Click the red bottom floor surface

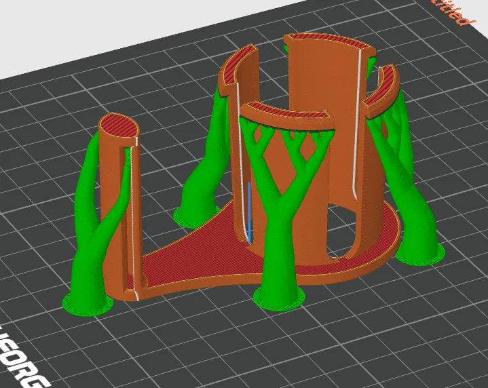point(199,249)
